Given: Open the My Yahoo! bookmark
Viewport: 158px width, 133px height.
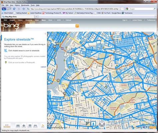Looking at the screenshot, I should pos(68,13).
